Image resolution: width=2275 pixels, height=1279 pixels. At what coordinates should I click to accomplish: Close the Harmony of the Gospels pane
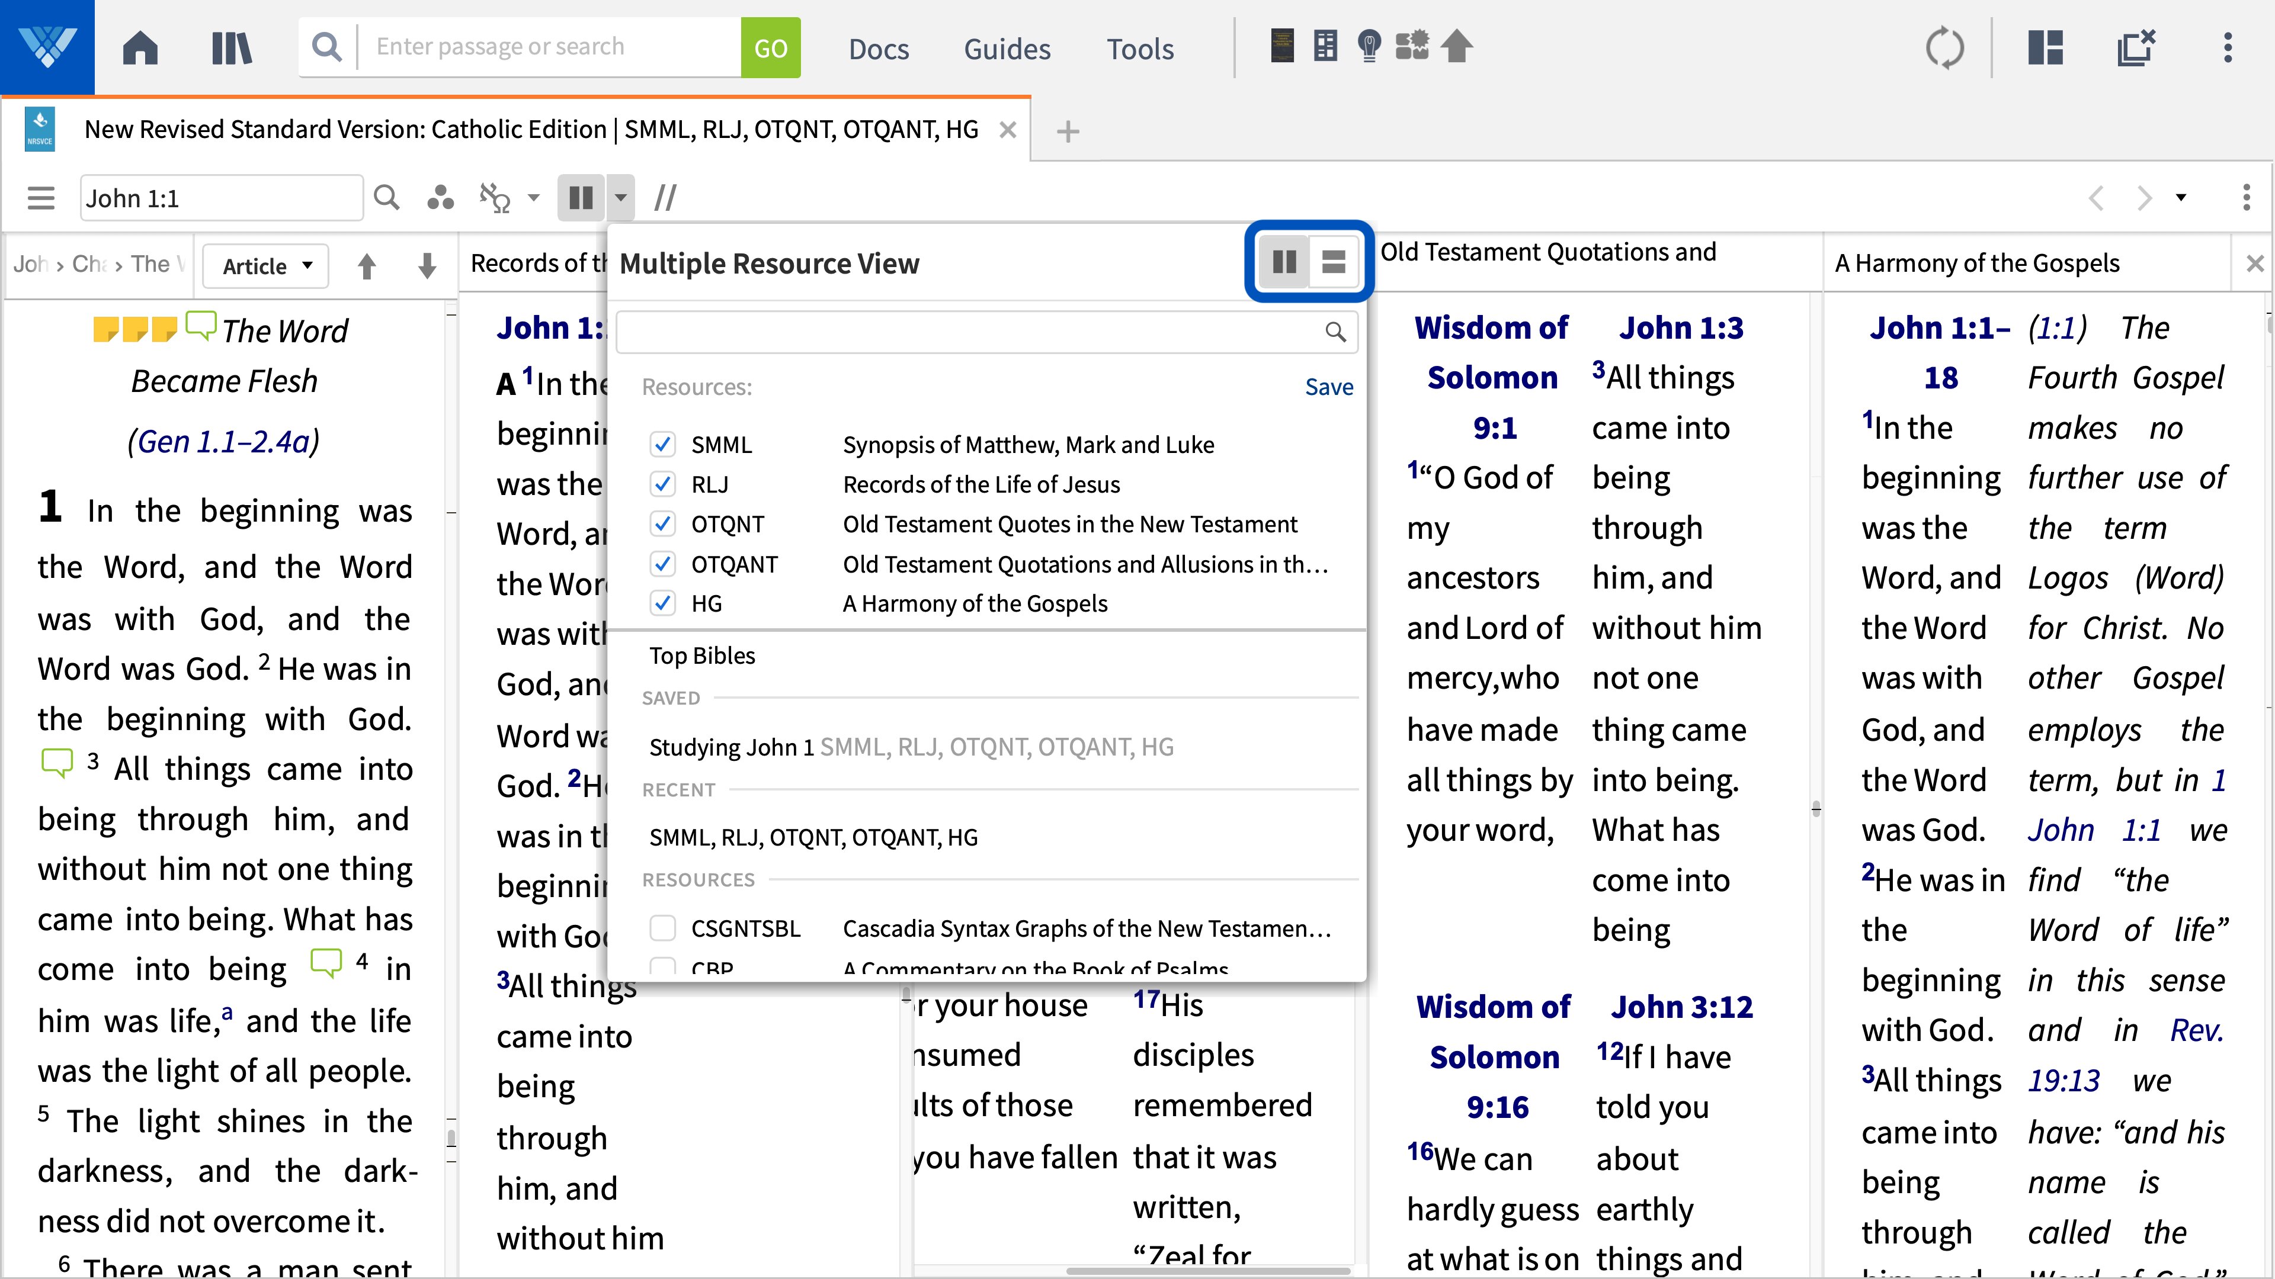click(x=2255, y=263)
